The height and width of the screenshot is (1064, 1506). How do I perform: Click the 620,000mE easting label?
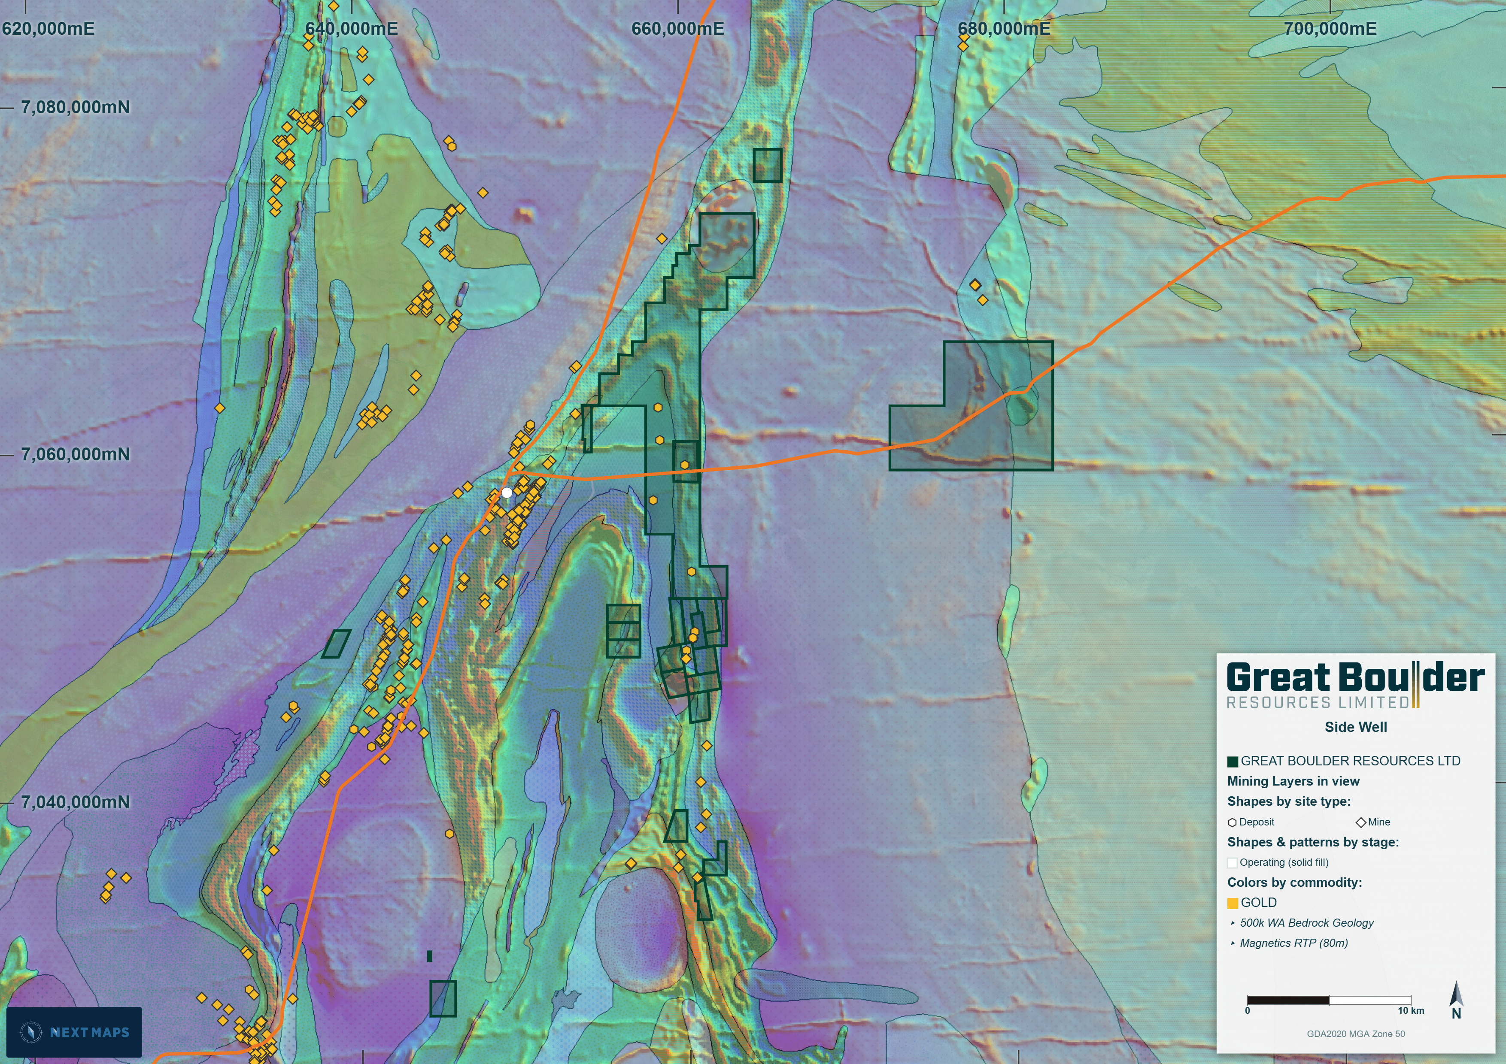[48, 29]
